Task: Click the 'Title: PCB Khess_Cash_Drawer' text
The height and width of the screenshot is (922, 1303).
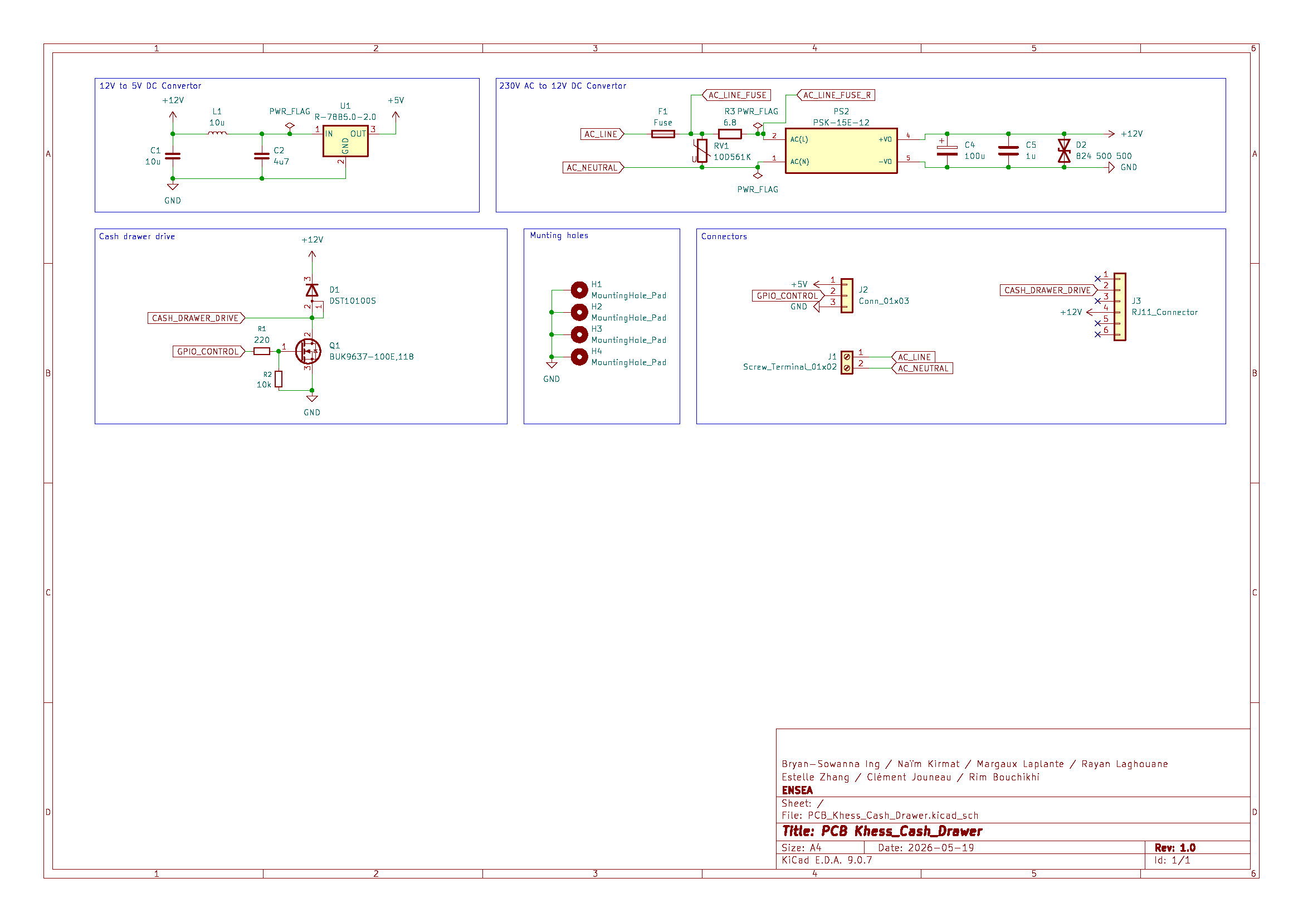Action: pyautogui.click(x=882, y=831)
